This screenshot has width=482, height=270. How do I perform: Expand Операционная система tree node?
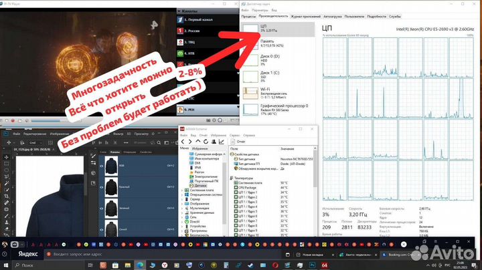tap(182, 195)
